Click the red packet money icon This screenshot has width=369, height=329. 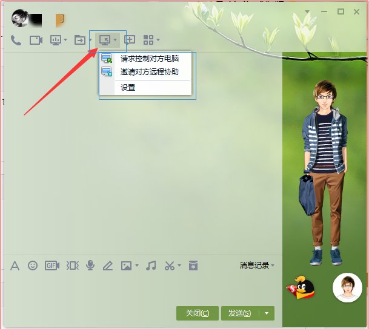[193, 265]
